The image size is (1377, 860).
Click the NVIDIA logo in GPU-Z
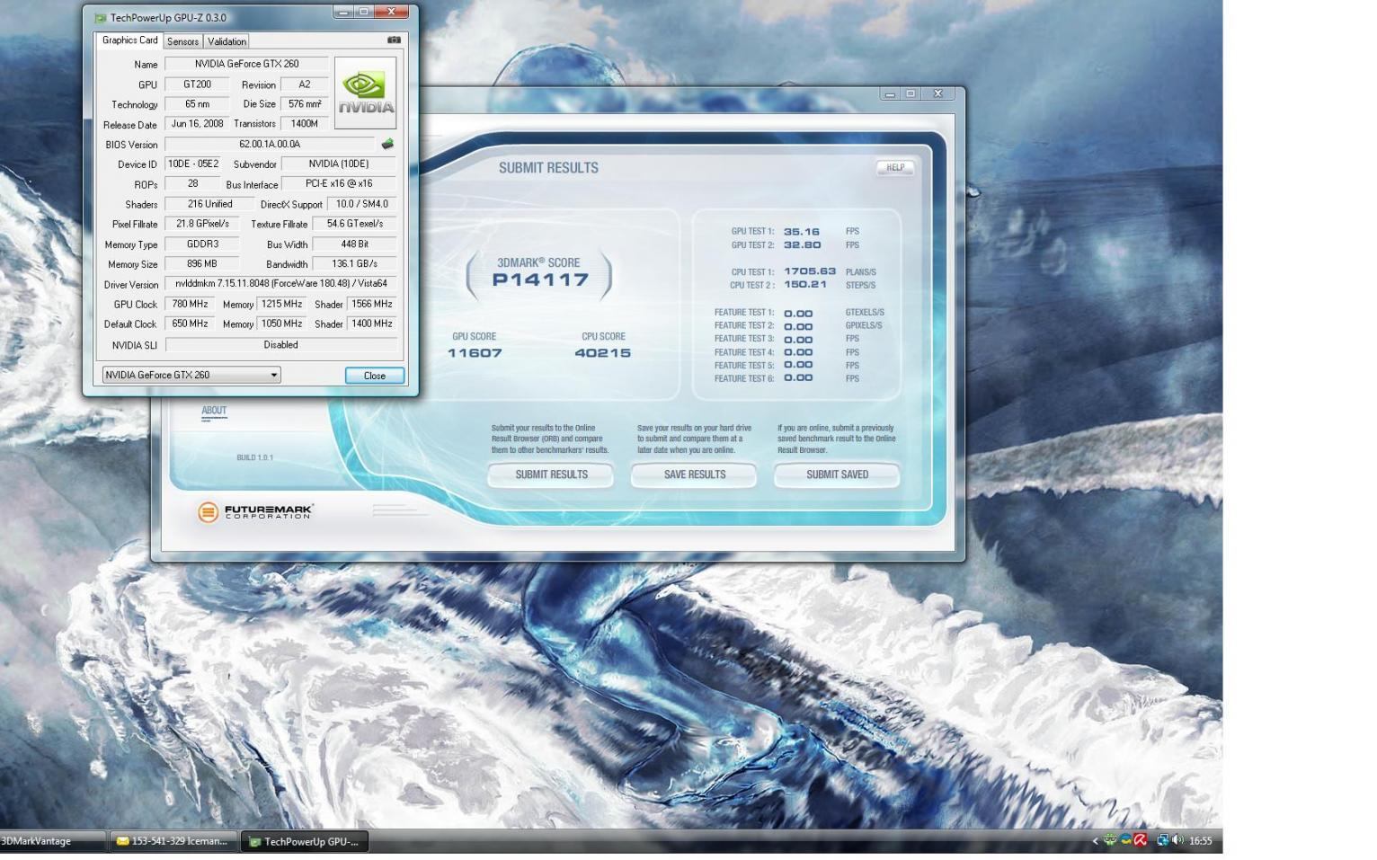[366, 93]
